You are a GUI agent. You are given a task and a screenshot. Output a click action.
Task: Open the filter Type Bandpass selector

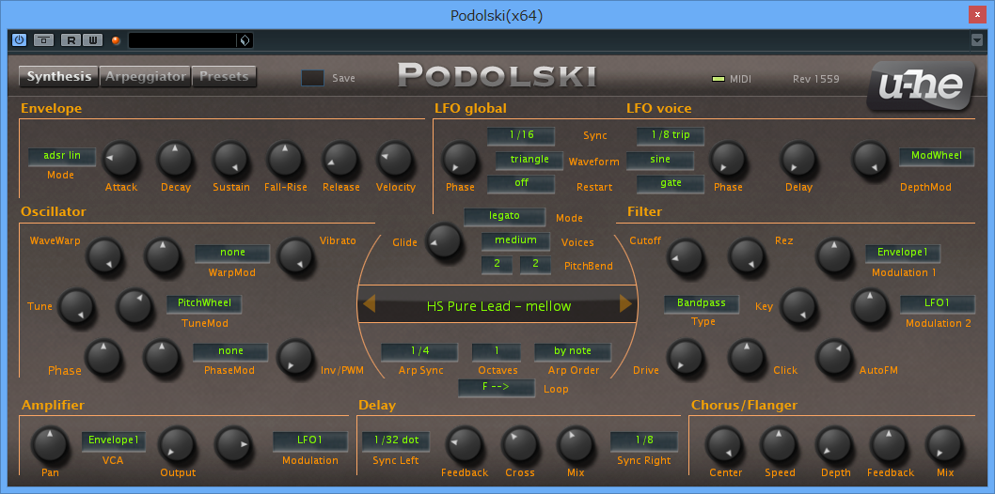pos(702,304)
